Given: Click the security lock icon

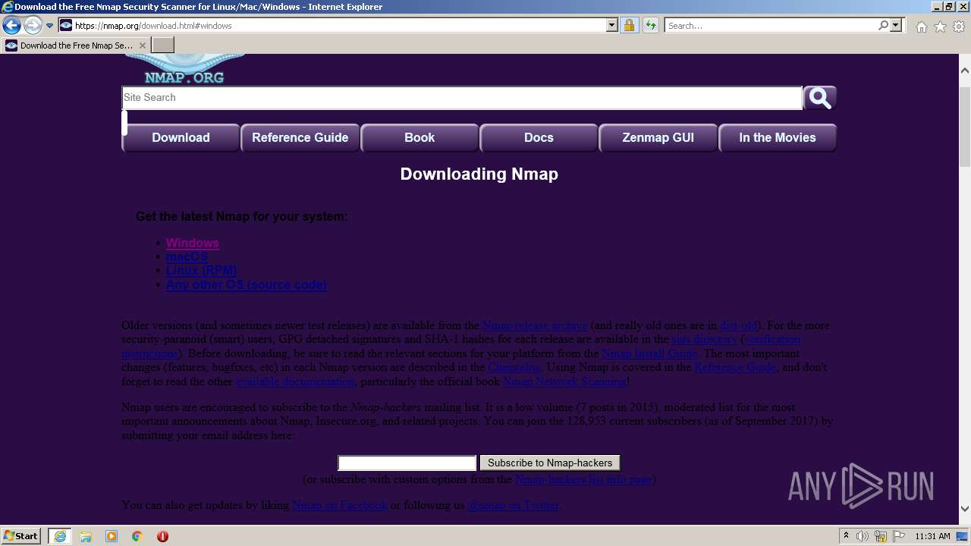Looking at the screenshot, I should click(629, 26).
